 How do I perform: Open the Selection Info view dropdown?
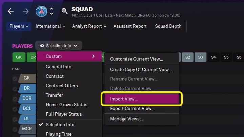point(59,46)
